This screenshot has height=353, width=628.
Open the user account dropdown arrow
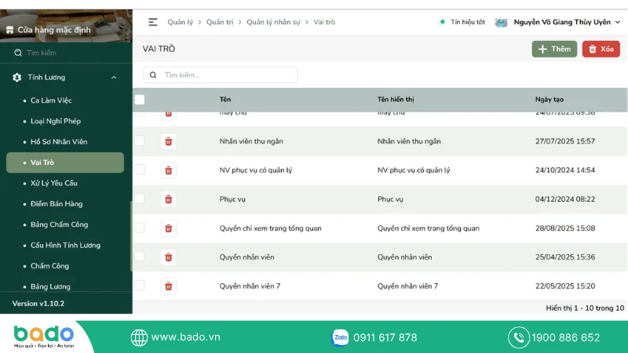[618, 23]
